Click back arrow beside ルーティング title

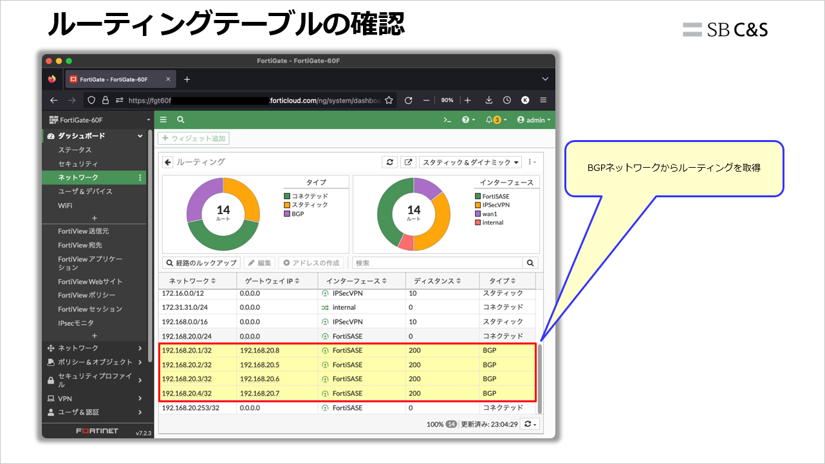(x=168, y=162)
